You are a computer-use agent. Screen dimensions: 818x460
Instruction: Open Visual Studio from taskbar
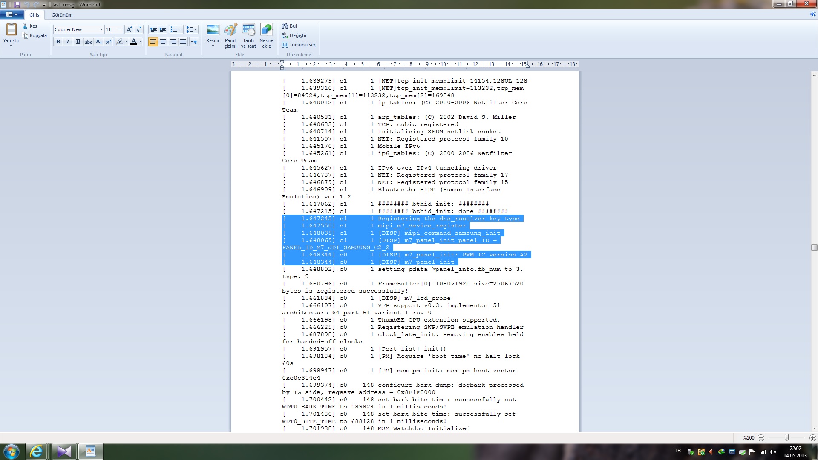click(64, 451)
